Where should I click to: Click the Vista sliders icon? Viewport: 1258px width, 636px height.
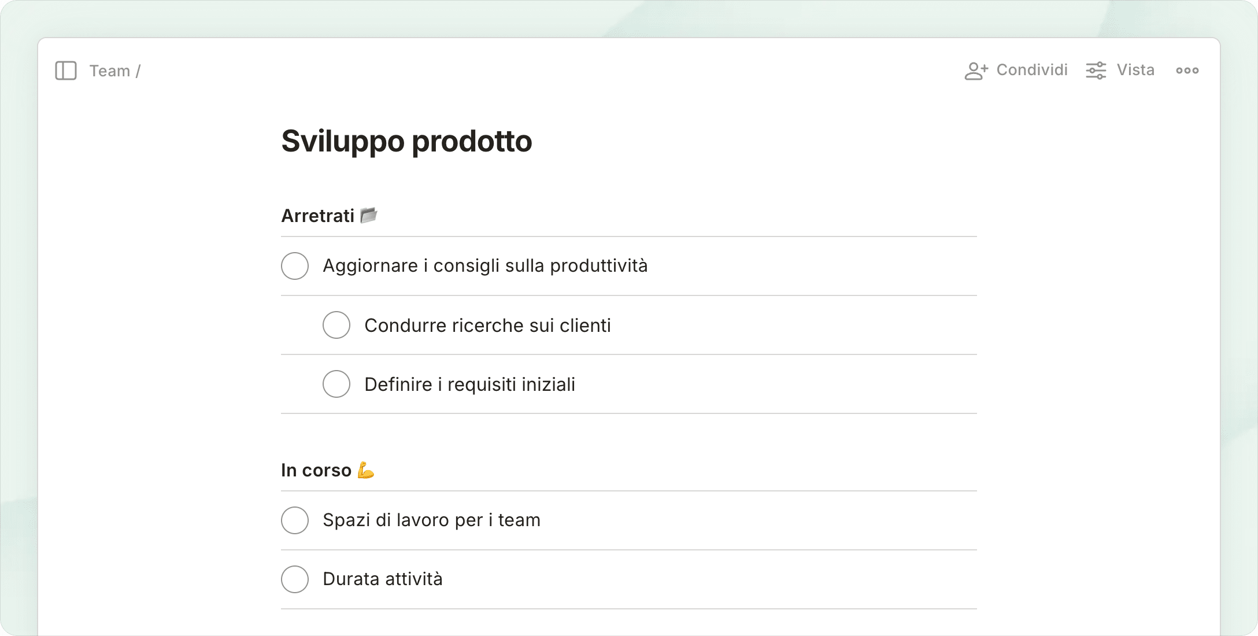click(1096, 71)
